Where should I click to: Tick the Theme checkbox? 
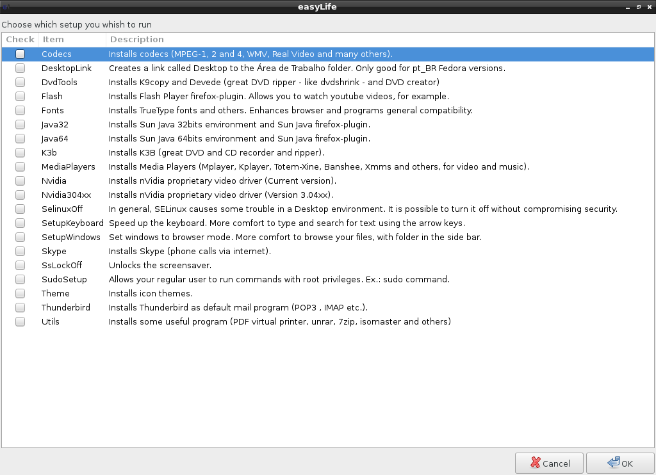tap(20, 294)
